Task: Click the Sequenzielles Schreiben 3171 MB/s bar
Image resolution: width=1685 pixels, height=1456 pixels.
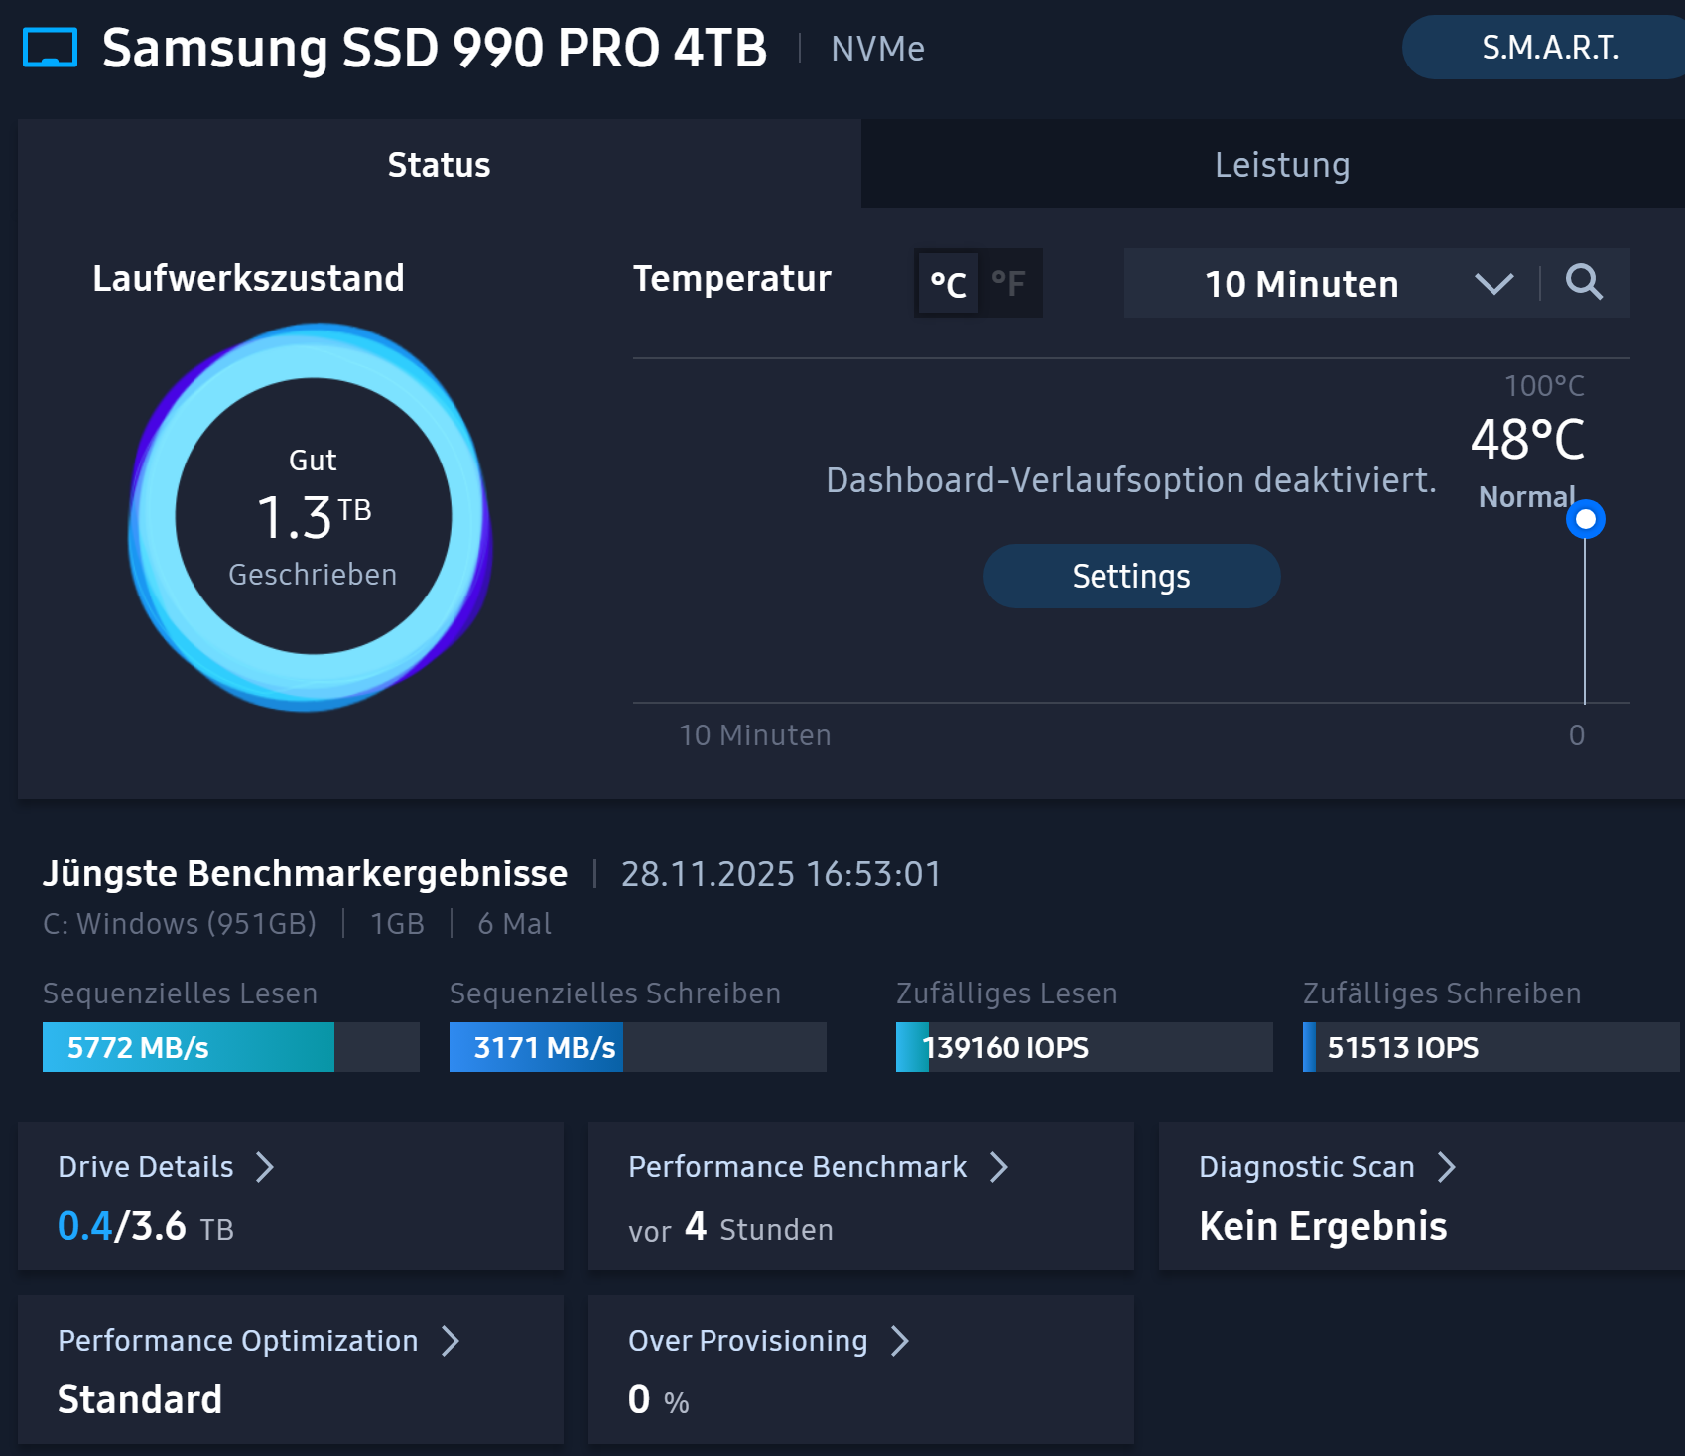Action: (x=637, y=1047)
